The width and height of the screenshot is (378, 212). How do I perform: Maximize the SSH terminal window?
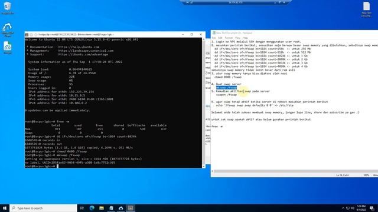tap(191, 34)
